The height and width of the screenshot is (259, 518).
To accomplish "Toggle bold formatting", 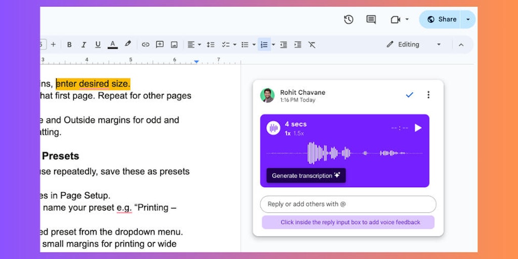I will point(69,45).
